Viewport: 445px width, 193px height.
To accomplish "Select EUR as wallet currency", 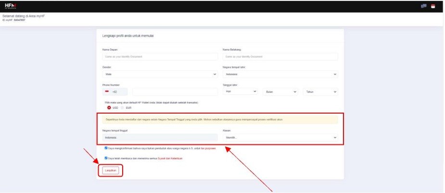I will tap(122, 108).
